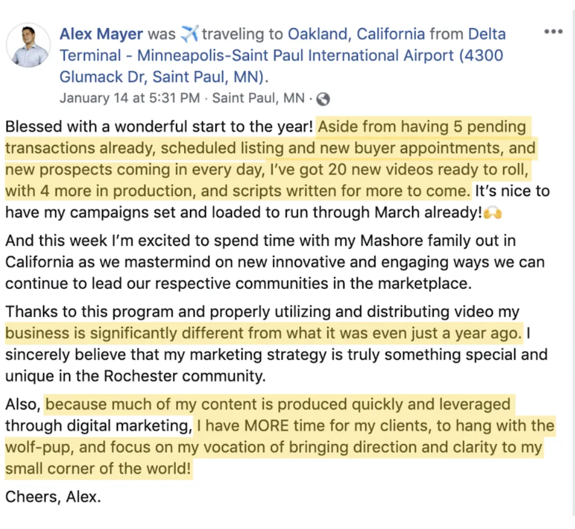Viewport: 575px width, 529px height.
Task: Open the Oakland, California destination link
Action: 356,34
